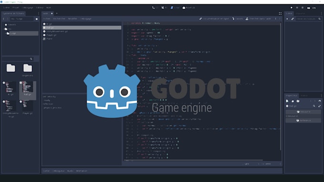Open script editor Rechercher menu

(x=59, y=19)
